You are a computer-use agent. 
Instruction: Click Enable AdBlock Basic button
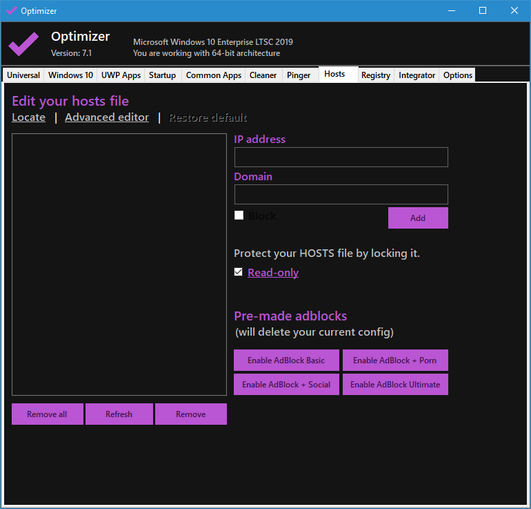286,361
